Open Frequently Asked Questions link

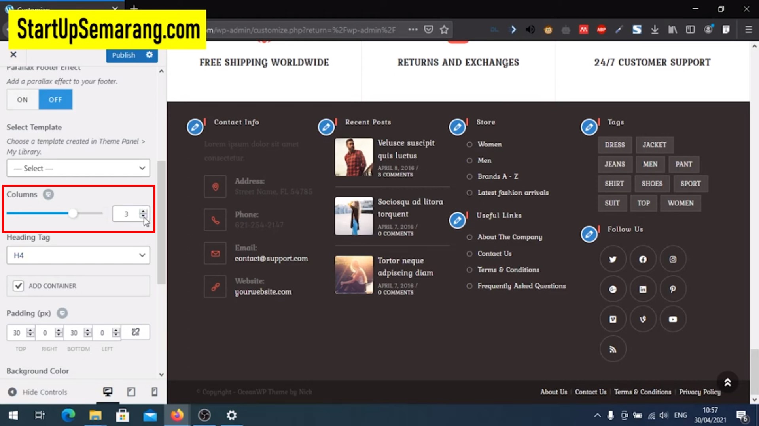(521, 286)
